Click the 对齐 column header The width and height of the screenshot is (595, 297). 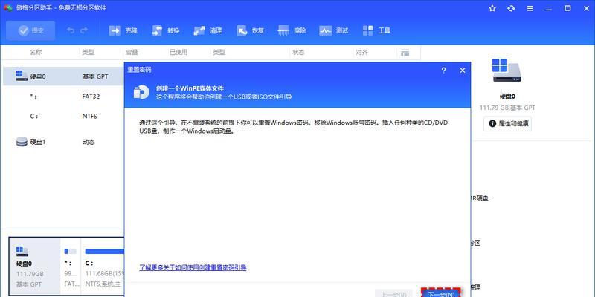(x=362, y=53)
